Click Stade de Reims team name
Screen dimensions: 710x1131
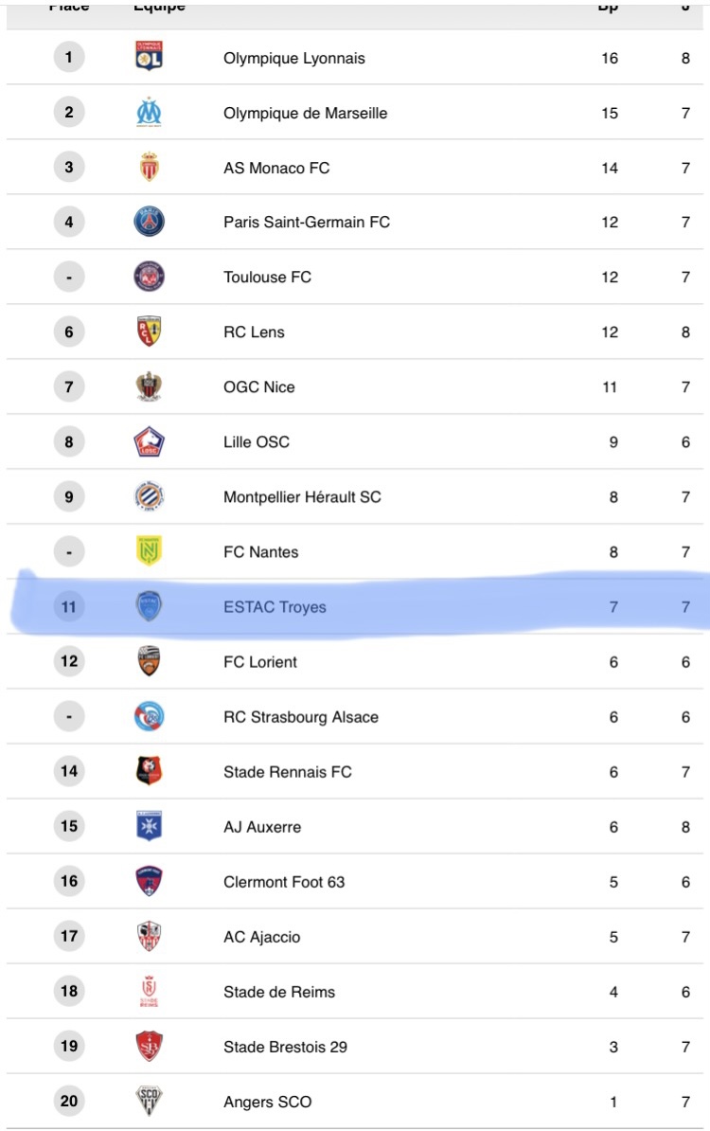point(279,992)
